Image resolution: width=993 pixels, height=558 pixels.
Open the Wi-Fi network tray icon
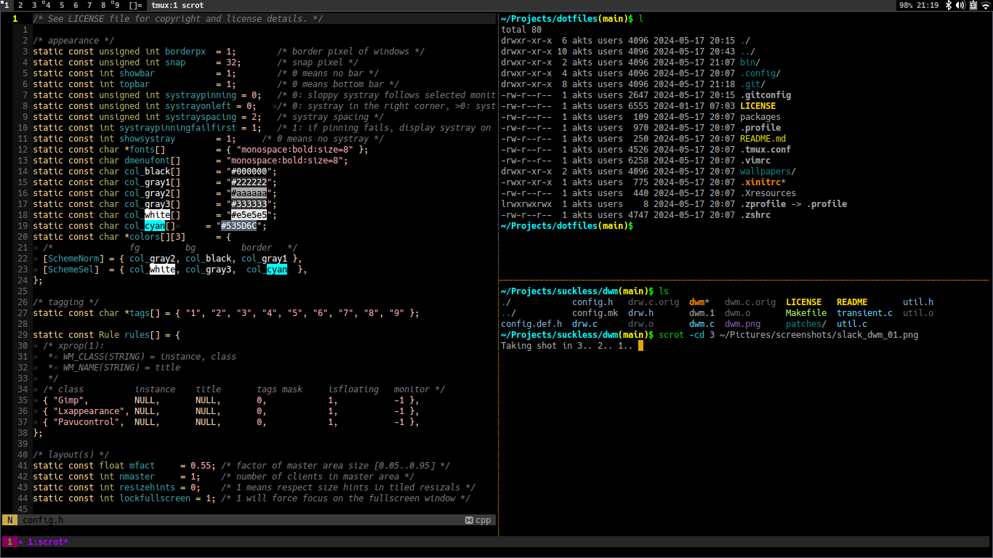pyautogui.click(x=985, y=5)
